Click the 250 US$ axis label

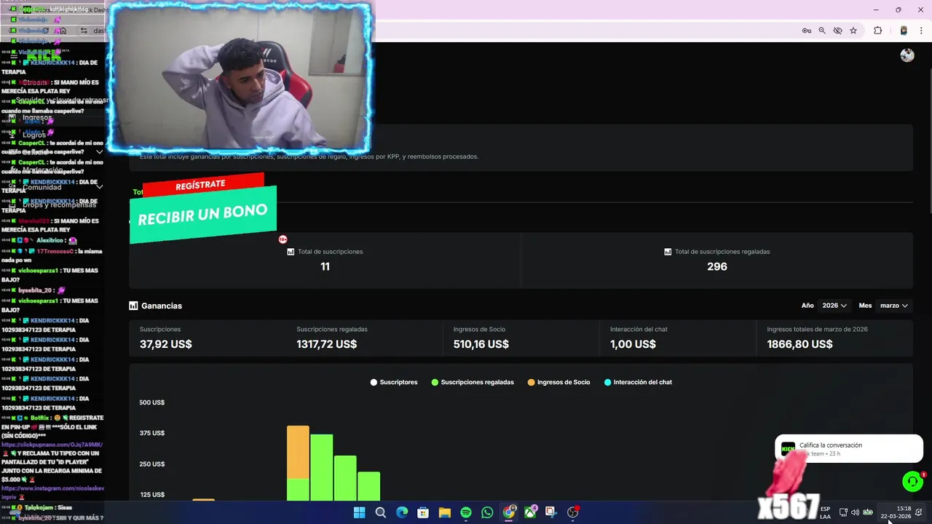tap(152, 464)
